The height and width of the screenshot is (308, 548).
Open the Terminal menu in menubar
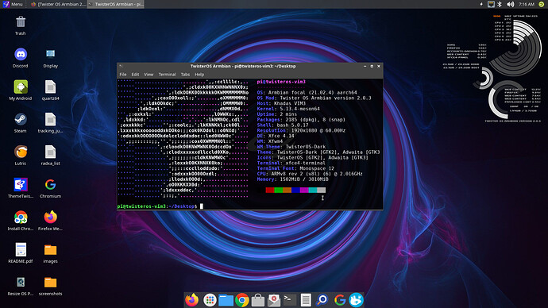pos(167,75)
